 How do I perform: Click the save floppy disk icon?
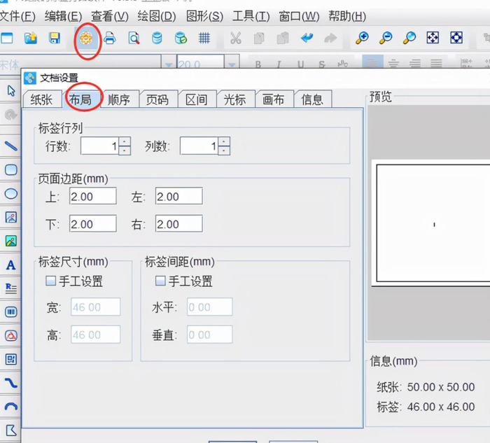pyautogui.click(x=55, y=38)
